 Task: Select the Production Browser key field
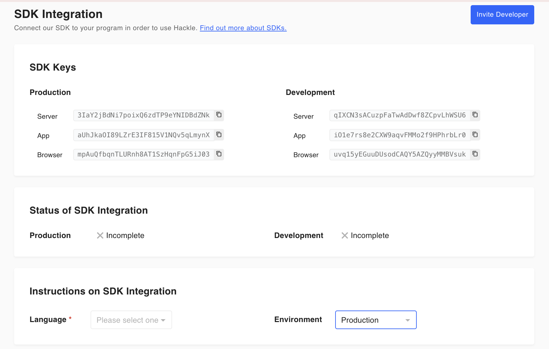coord(144,154)
